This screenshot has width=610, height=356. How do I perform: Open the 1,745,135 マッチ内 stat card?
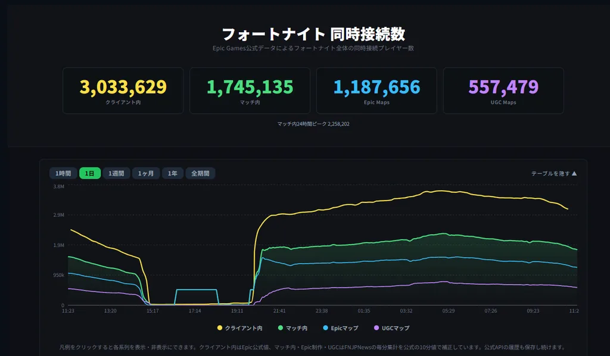point(250,90)
